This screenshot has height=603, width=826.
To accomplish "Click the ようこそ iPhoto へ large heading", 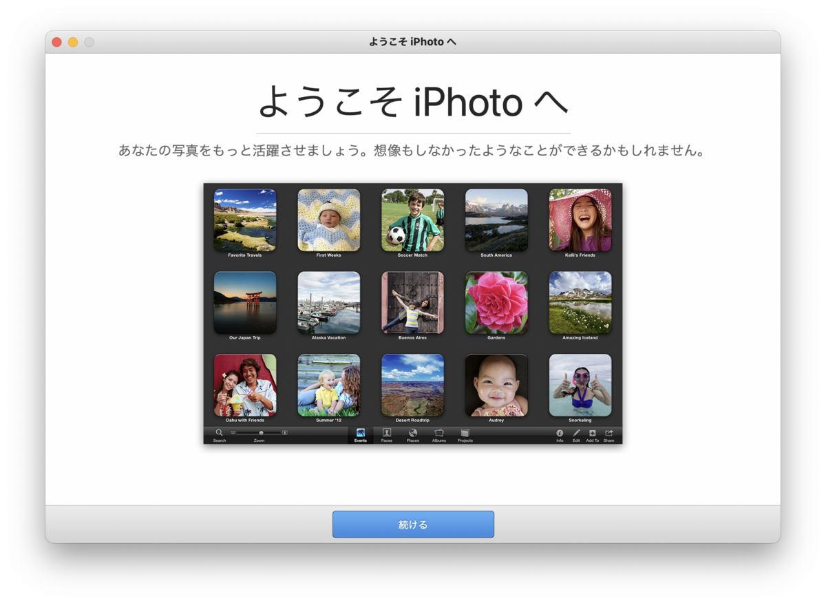I will 413,102.
